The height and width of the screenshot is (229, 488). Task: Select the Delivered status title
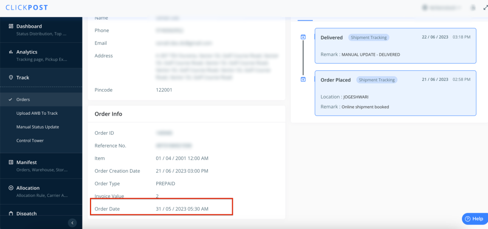332,37
